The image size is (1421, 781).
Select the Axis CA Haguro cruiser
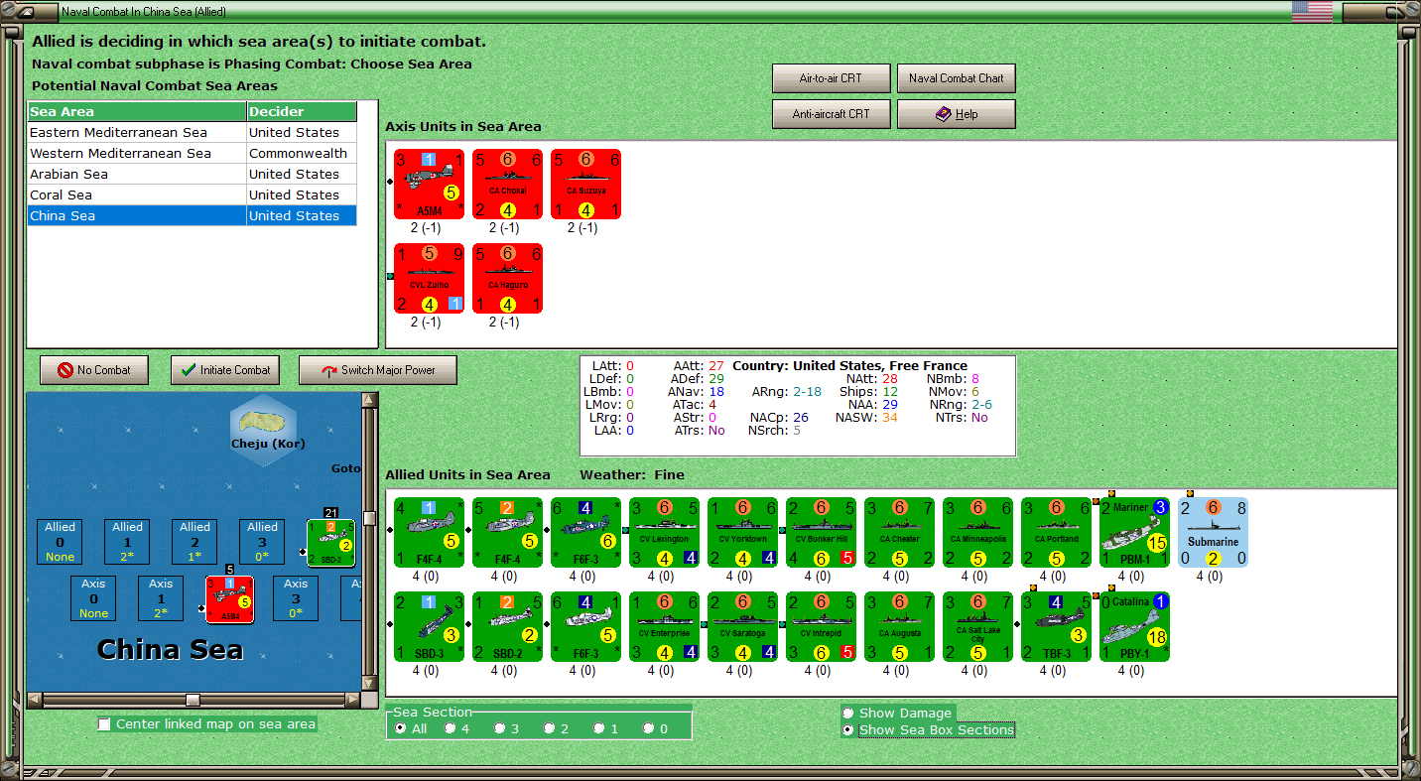(507, 278)
